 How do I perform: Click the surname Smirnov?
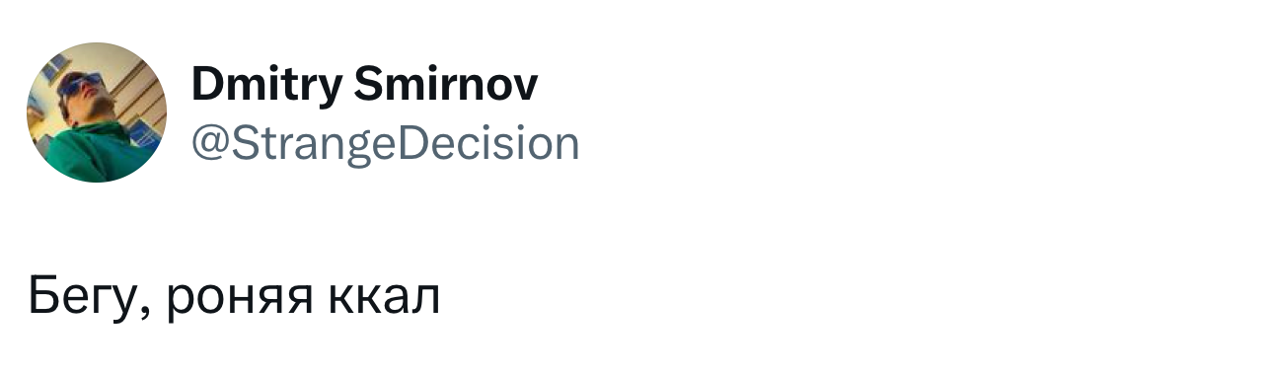pyautogui.click(x=445, y=85)
